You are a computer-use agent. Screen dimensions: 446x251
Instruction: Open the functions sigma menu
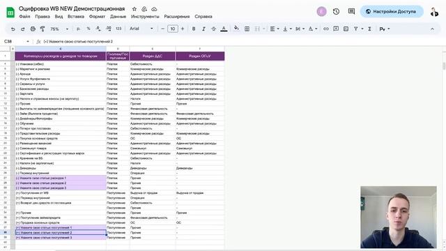point(369,29)
